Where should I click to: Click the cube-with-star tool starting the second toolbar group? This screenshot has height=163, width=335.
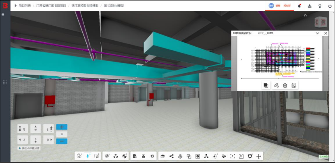[107, 156]
